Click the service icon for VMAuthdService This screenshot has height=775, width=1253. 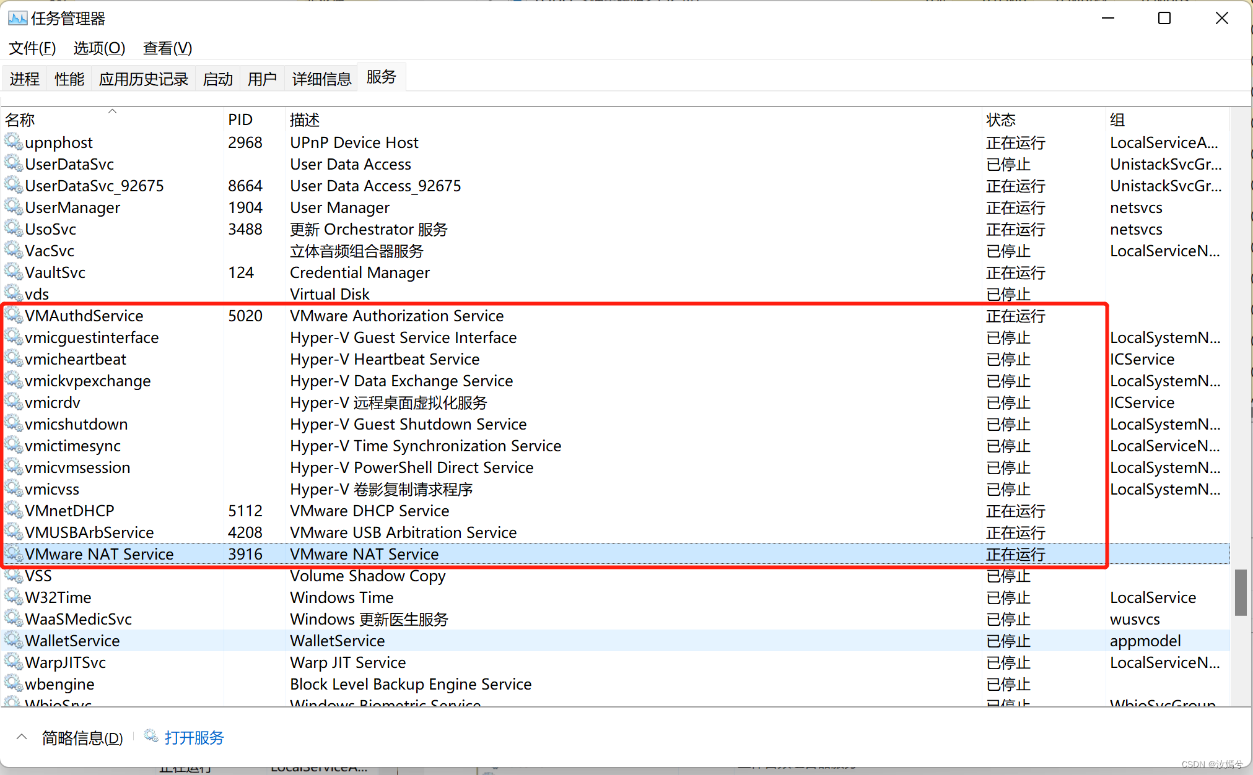pos(14,315)
